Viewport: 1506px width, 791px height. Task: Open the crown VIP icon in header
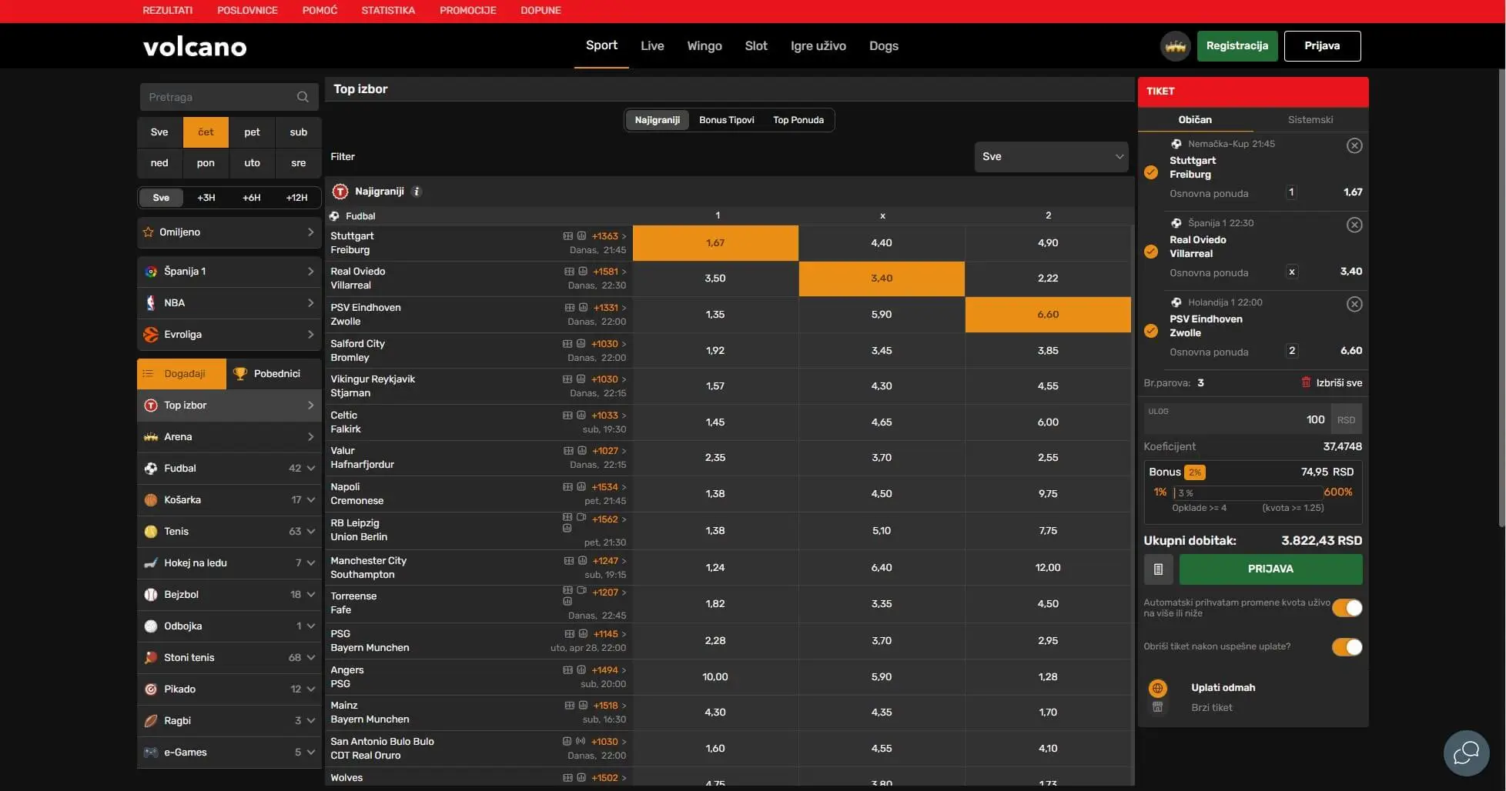[1175, 46]
